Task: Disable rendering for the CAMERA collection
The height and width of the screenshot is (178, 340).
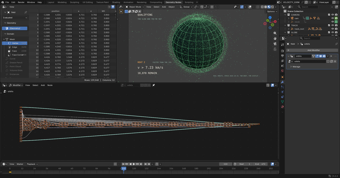Action: [x=336, y=15]
